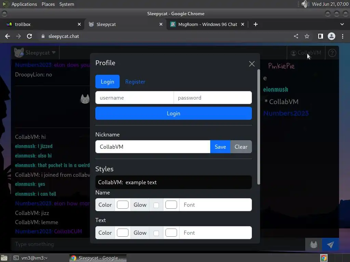Click the Sleepycat cat logo icon
The width and height of the screenshot is (350, 262).
(x=19, y=53)
